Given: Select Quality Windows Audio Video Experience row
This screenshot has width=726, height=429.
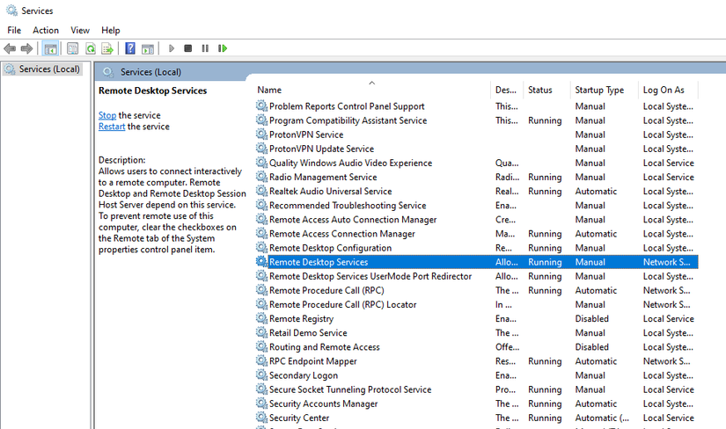Looking at the screenshot, I should pos(476,163).
